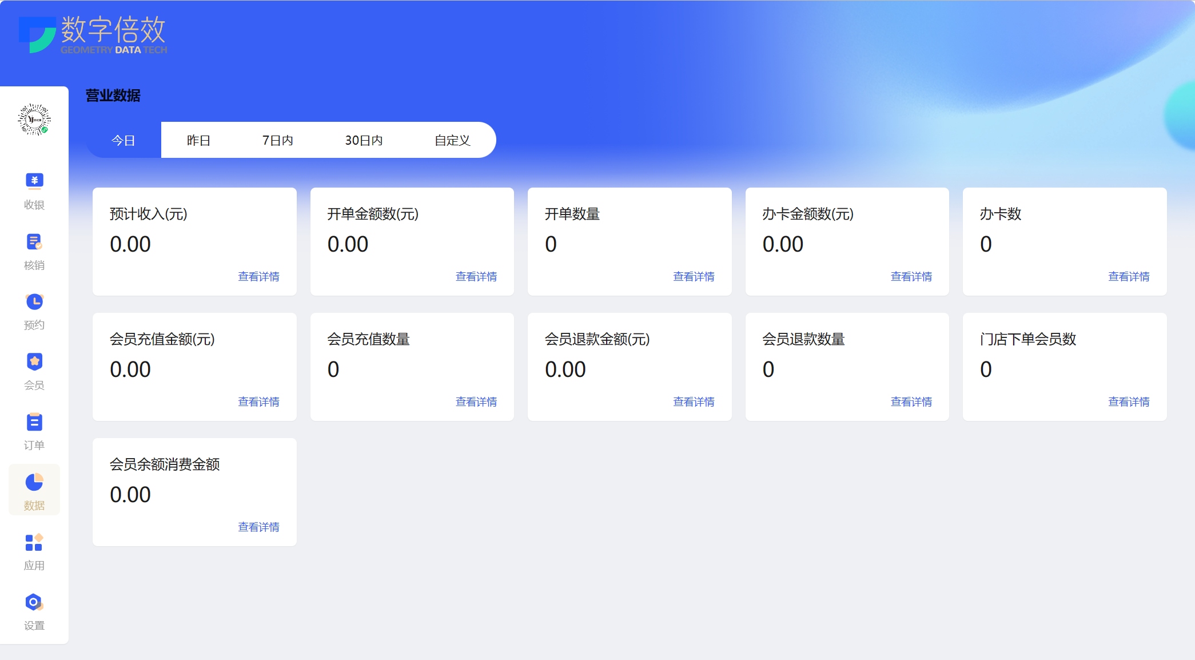Switch to the 自定义 tab
This screenshot has height=660, width=1195.
coord(452,140)
